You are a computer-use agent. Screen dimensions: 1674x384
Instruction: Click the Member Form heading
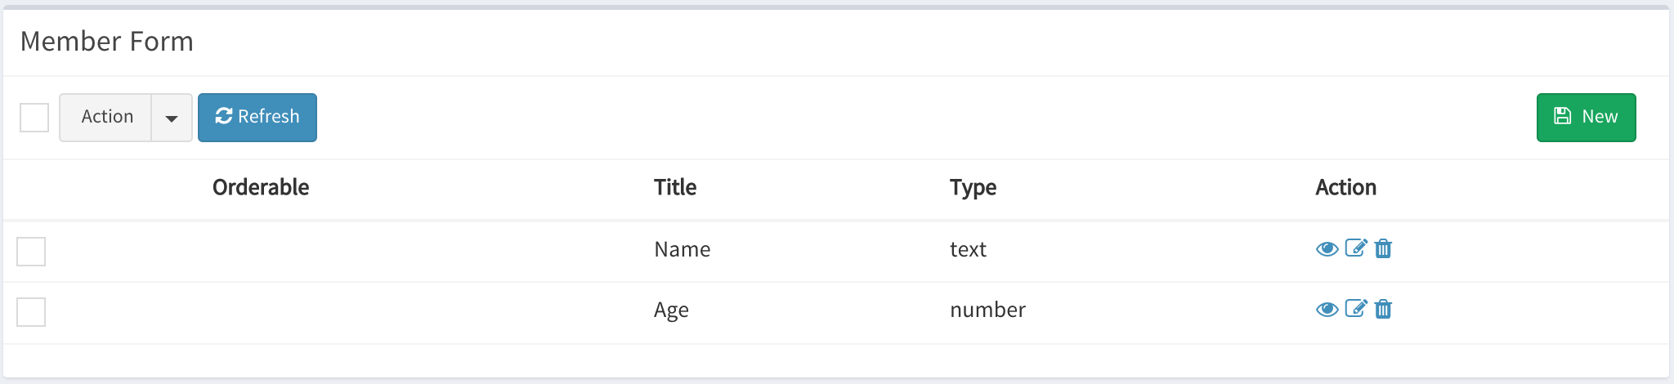click(107, 41)
